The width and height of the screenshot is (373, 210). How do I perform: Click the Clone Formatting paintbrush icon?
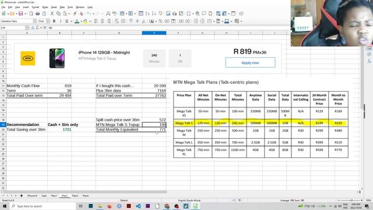click(75, 13)
